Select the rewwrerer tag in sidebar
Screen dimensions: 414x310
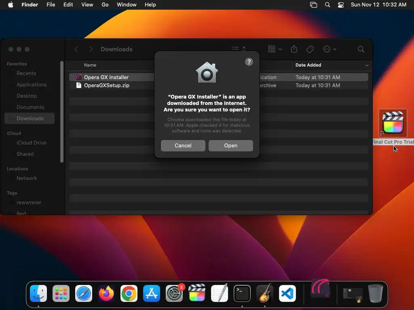(30, 203)
